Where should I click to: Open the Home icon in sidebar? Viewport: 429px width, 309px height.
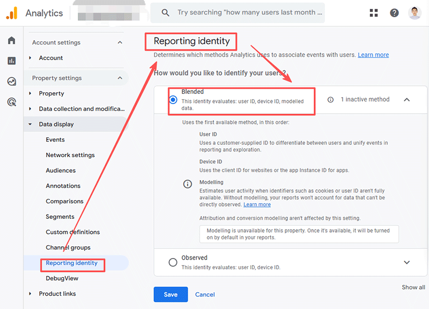pyautogui.click(x=11, y=41)
